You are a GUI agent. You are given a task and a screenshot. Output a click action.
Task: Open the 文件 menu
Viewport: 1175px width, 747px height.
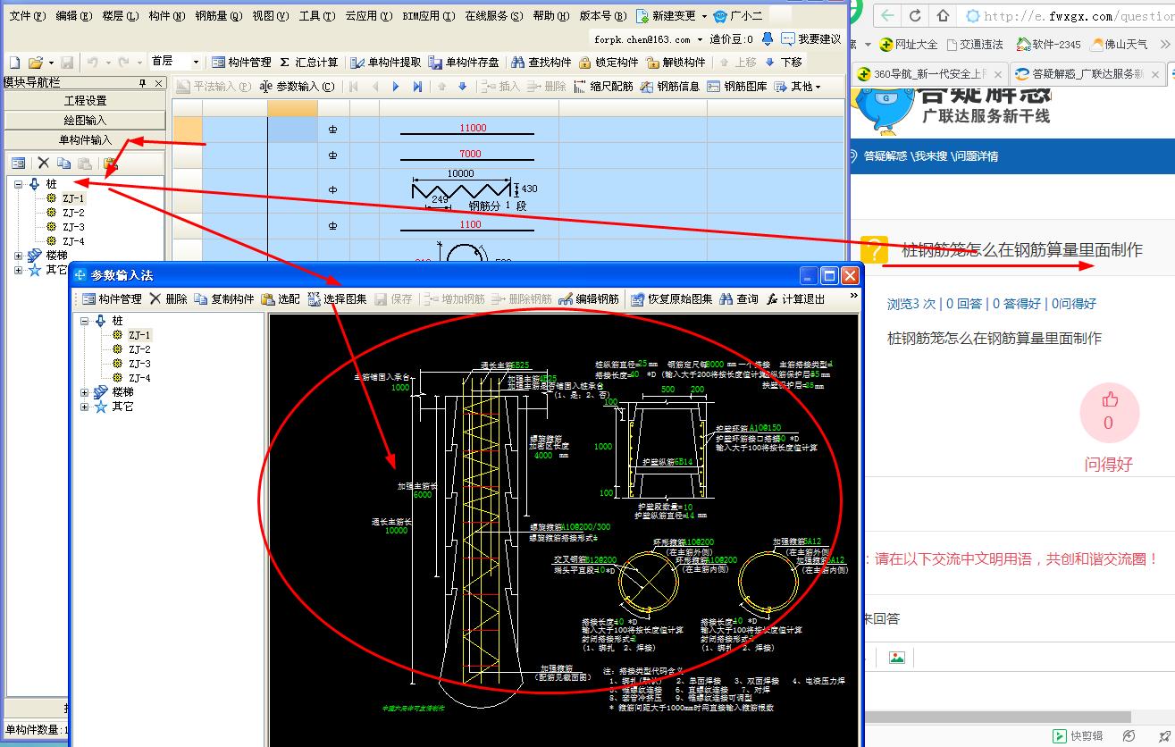coord(26,16)
